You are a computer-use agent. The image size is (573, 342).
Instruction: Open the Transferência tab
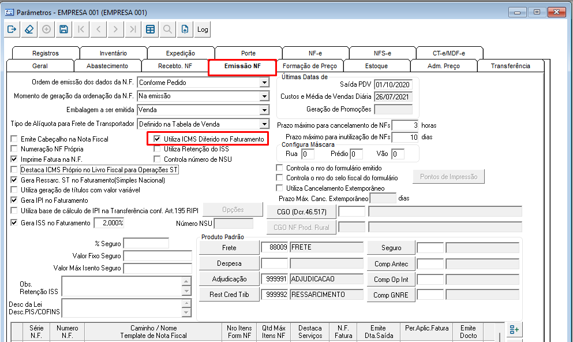(x=511, y=66)
